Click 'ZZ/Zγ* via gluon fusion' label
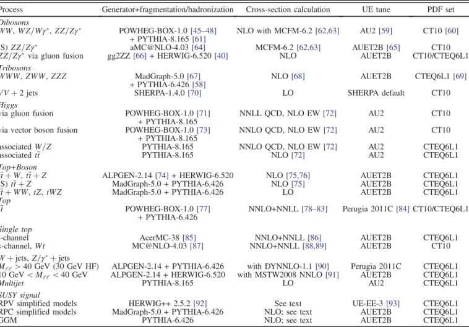The image size is (469, 327). 41,56
